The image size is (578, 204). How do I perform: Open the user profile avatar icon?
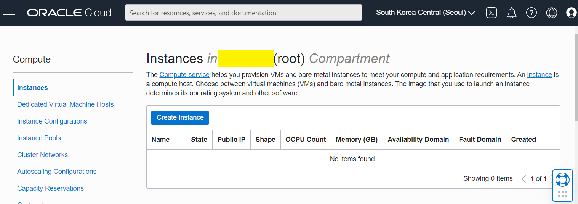pyautogui.click(x=572, y=13)
